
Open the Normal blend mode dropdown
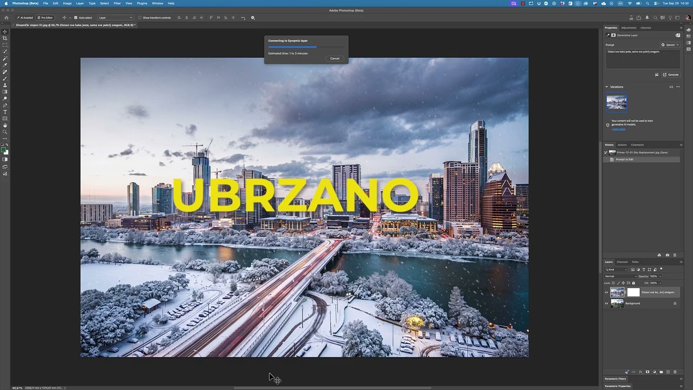(620, 276)
